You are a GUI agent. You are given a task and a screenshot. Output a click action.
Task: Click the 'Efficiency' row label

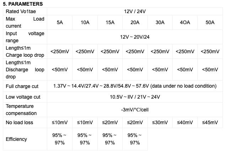pyautogui.click(x=16, y=139)
